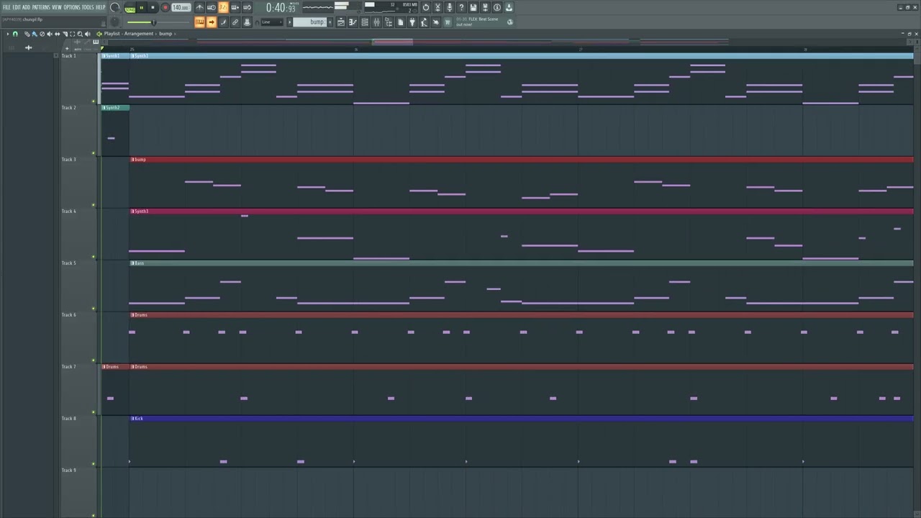Viewport: 921px width, 518px height.
Task: Pause playback with the pause button
Action: 142,8
